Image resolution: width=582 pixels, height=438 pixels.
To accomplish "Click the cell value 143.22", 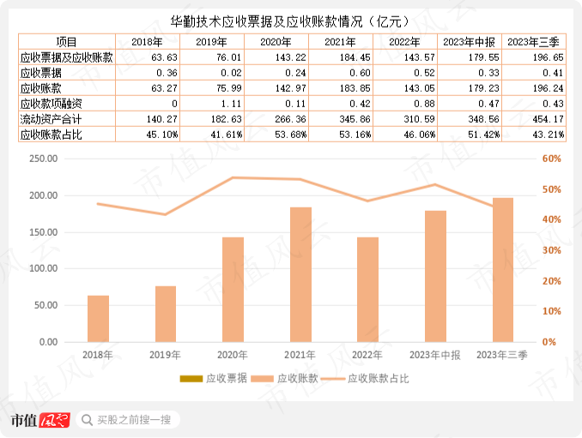I will click(291, 57).
